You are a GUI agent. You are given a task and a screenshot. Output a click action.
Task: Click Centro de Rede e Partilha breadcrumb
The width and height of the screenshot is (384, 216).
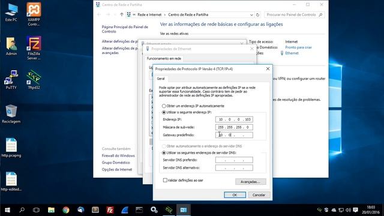tap(188, 14)
